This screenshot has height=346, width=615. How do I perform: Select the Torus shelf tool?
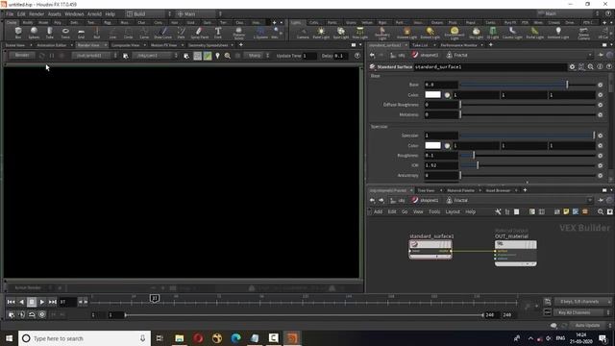tap(65, 33)
